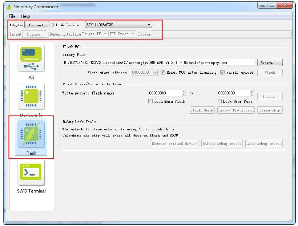This screenshot has width=298, height=226.
Task: Open the Device Info panel icon
Action: point(31,96)
